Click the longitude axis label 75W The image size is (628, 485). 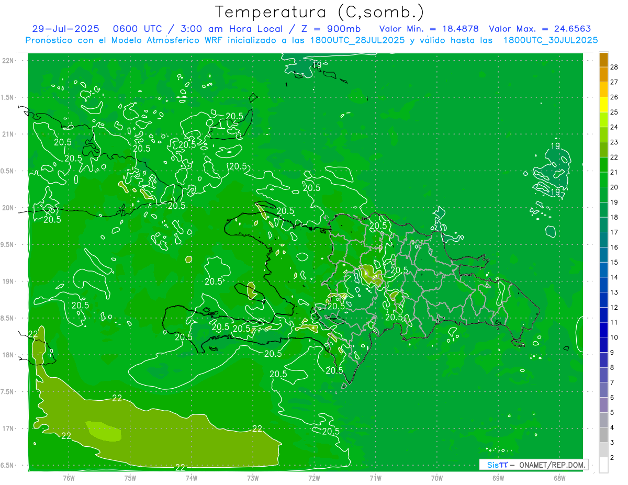130,478
